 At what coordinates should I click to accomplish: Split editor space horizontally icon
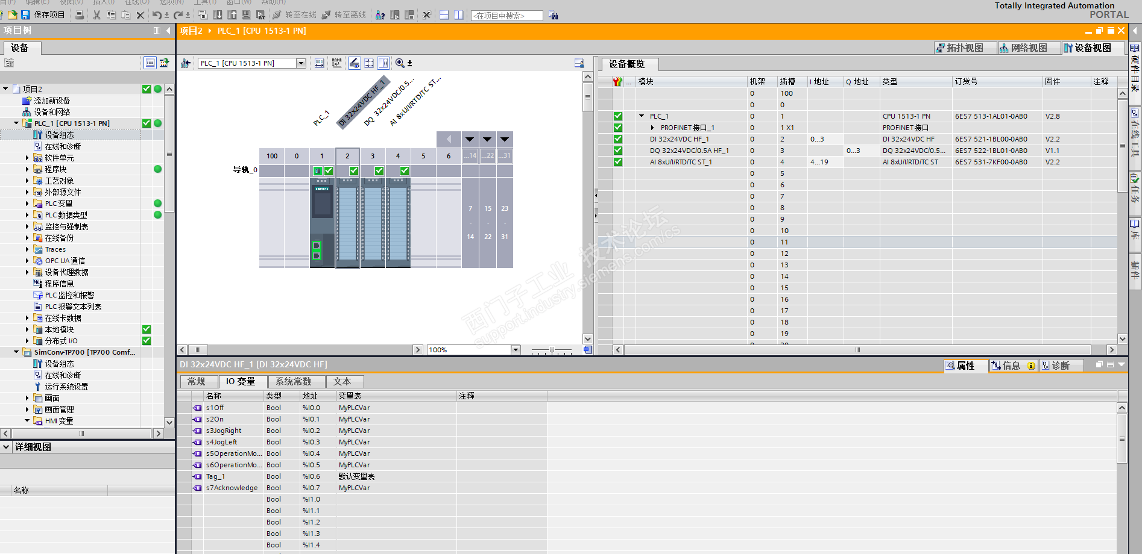(444, 14)
